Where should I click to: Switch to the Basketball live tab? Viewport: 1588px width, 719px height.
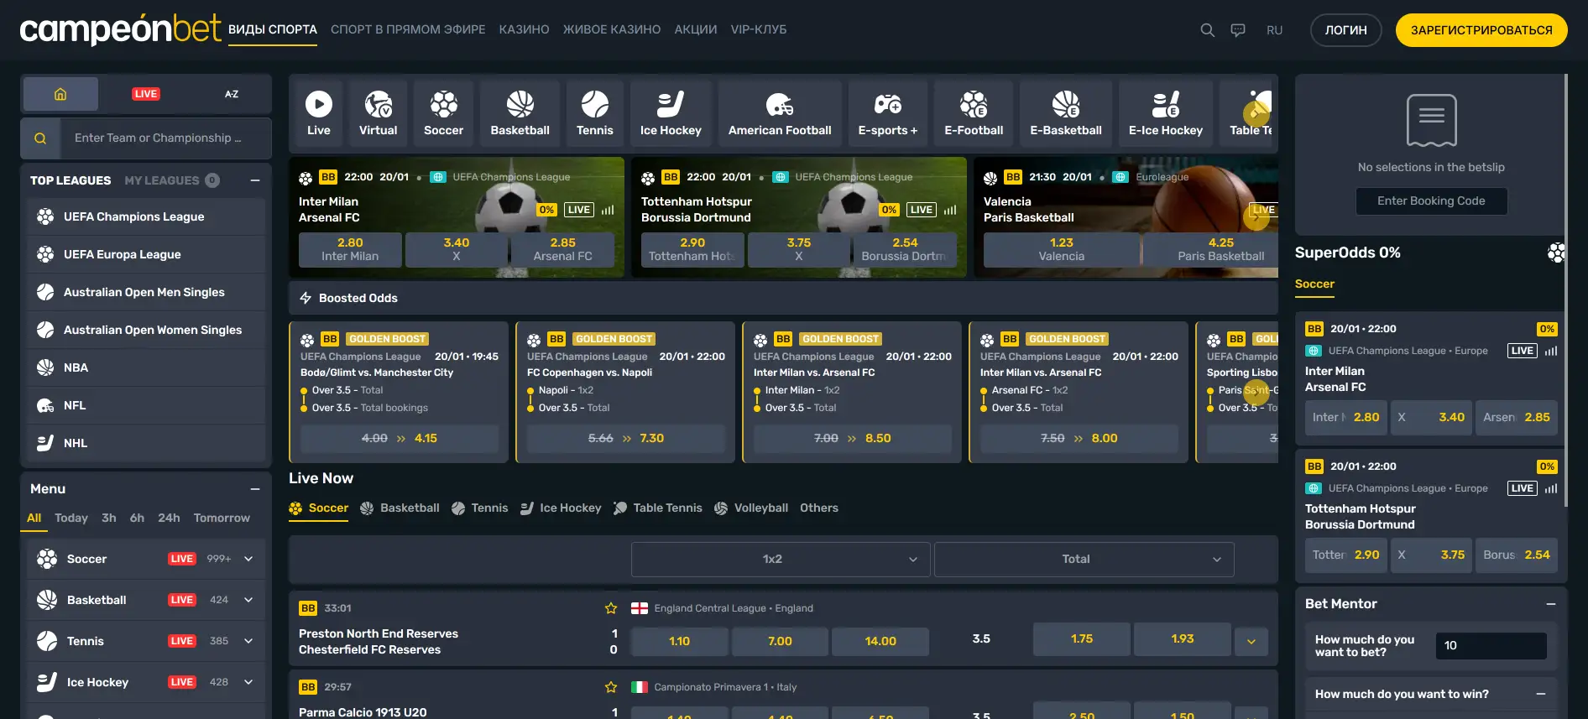coord(400,508)
